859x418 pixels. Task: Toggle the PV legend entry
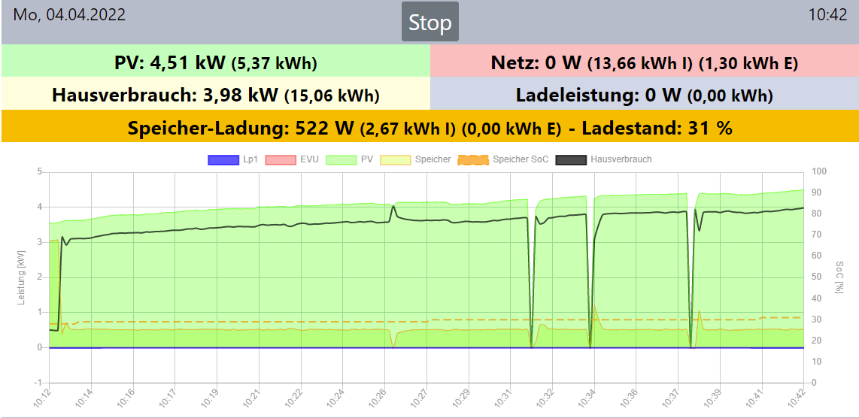point(349,160)
